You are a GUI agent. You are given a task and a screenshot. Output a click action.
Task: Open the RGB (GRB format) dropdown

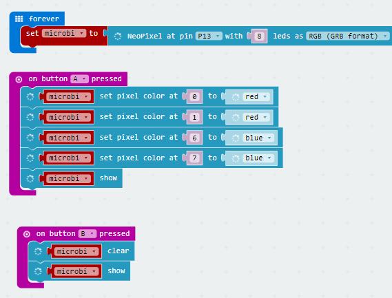coord(348,36)
